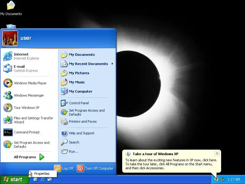The height and width of the screenshot is (184, 245).
Task: Click the user chess picture
Action: [10, 38]
